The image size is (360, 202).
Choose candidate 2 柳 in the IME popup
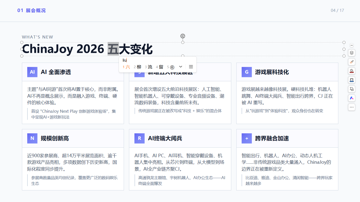pos(137,67)
